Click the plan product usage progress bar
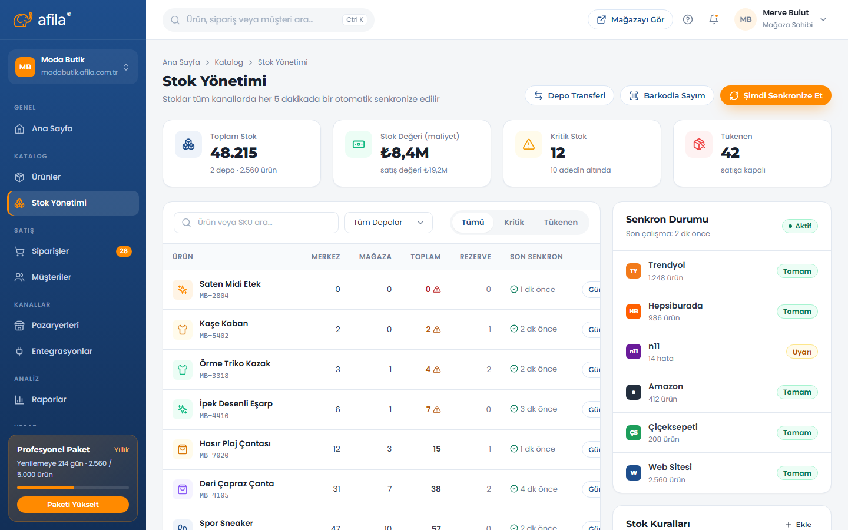 (73, 488)
